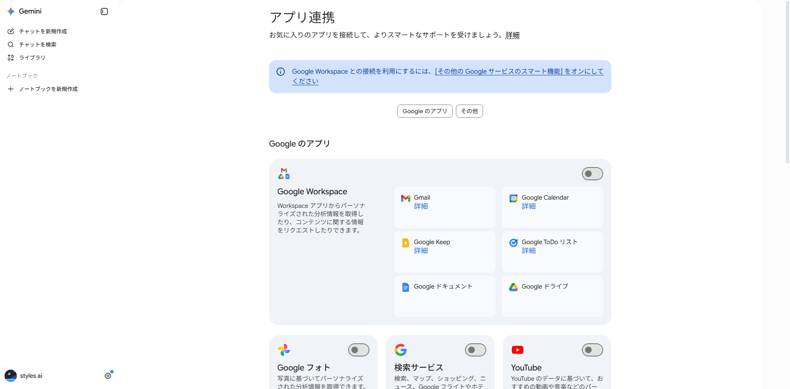Click the plus icon for new notebook

tap(11, 89)
